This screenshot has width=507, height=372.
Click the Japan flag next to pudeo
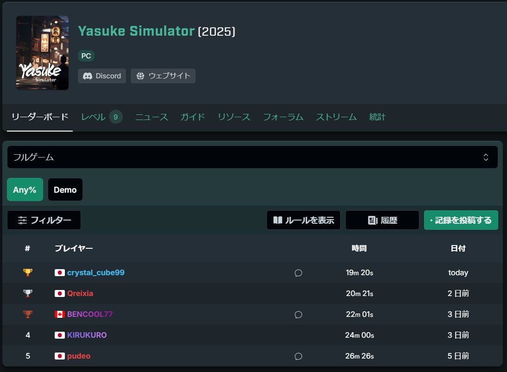pyautogui.click(x=59, y=356)
